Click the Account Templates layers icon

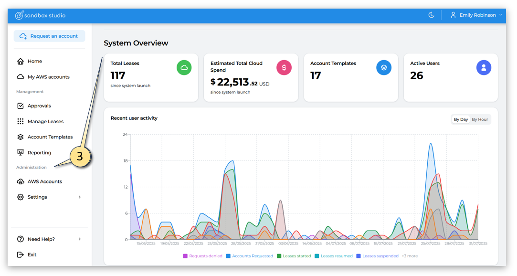click(21, 137)
